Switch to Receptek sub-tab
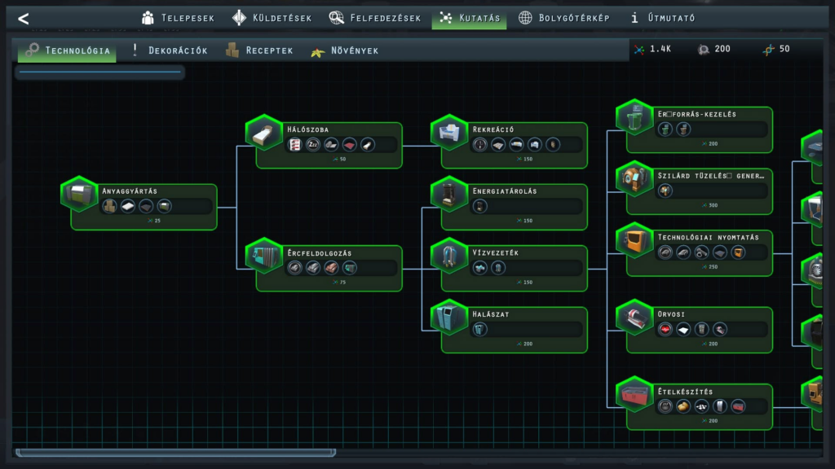Viewport: 835px width, 469px height. (x=259, y=50)
